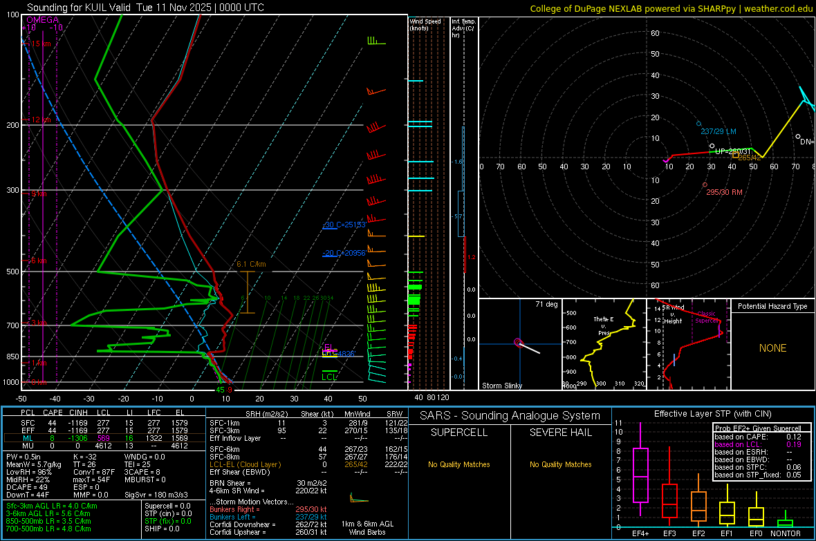
Task: Click the 'SEVERE HAIL' column heading
Action: point(560,433)
